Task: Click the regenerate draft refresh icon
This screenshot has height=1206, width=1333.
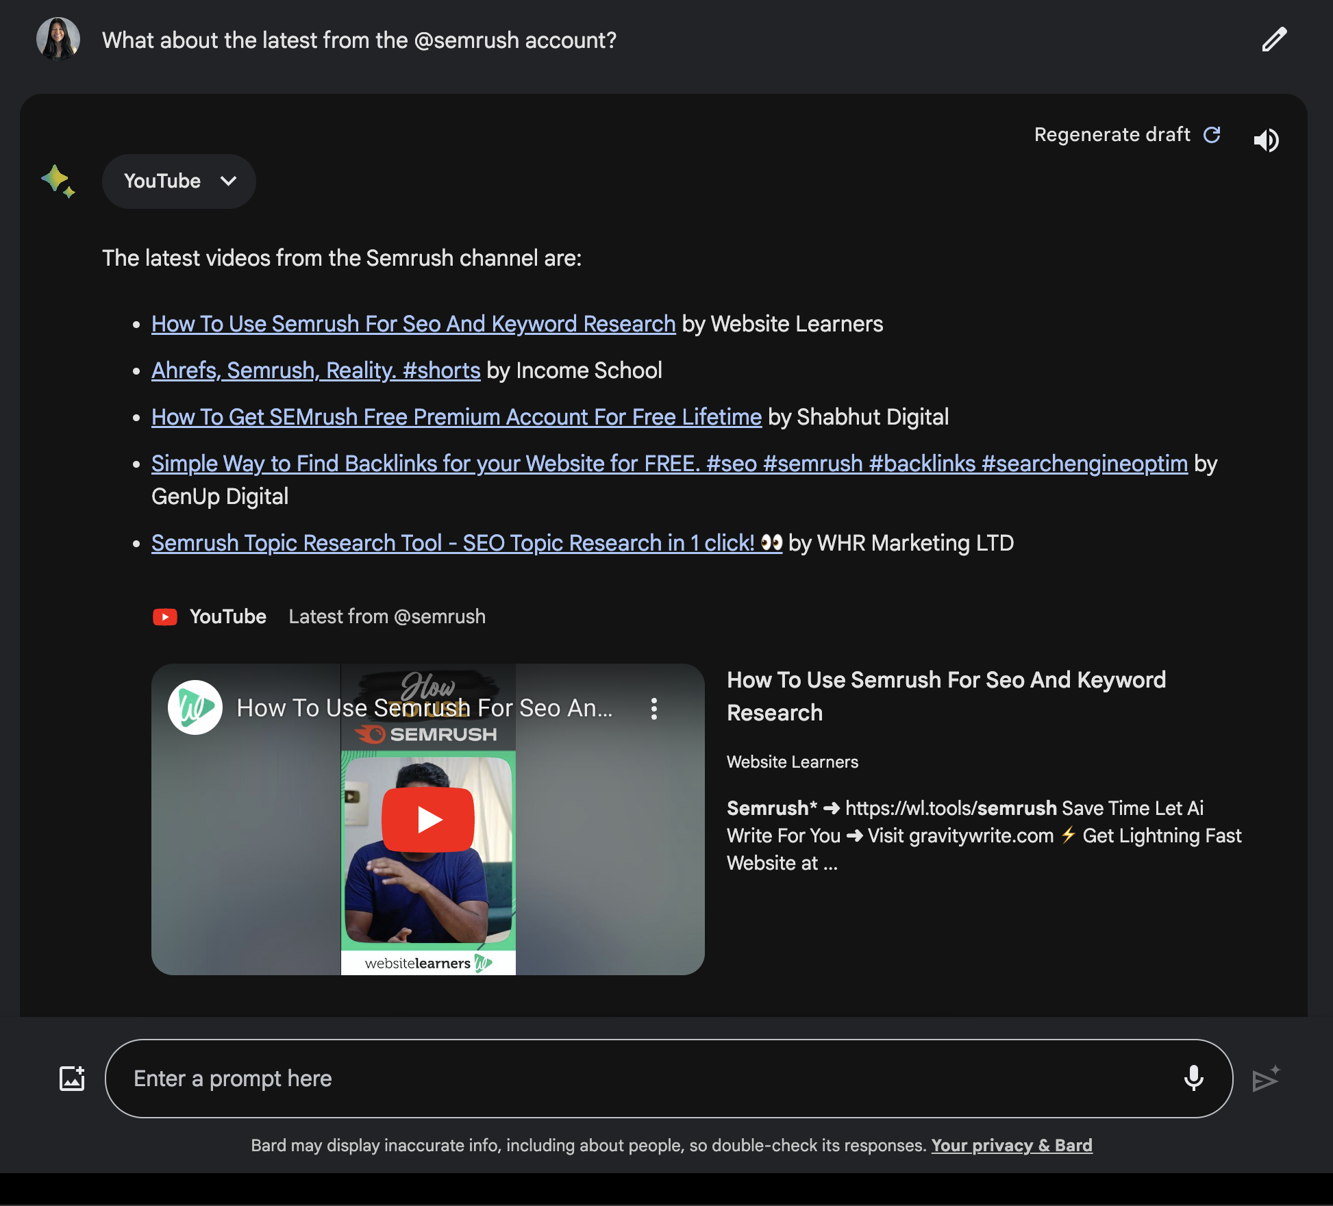Action: pyautogui.click(x=1212, y=132)
